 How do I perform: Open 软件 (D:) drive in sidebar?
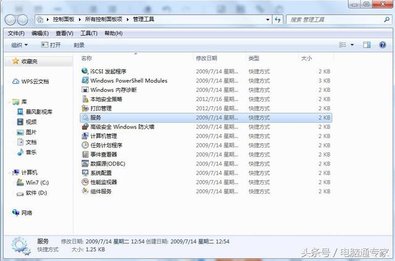click(x=31, y=193)
